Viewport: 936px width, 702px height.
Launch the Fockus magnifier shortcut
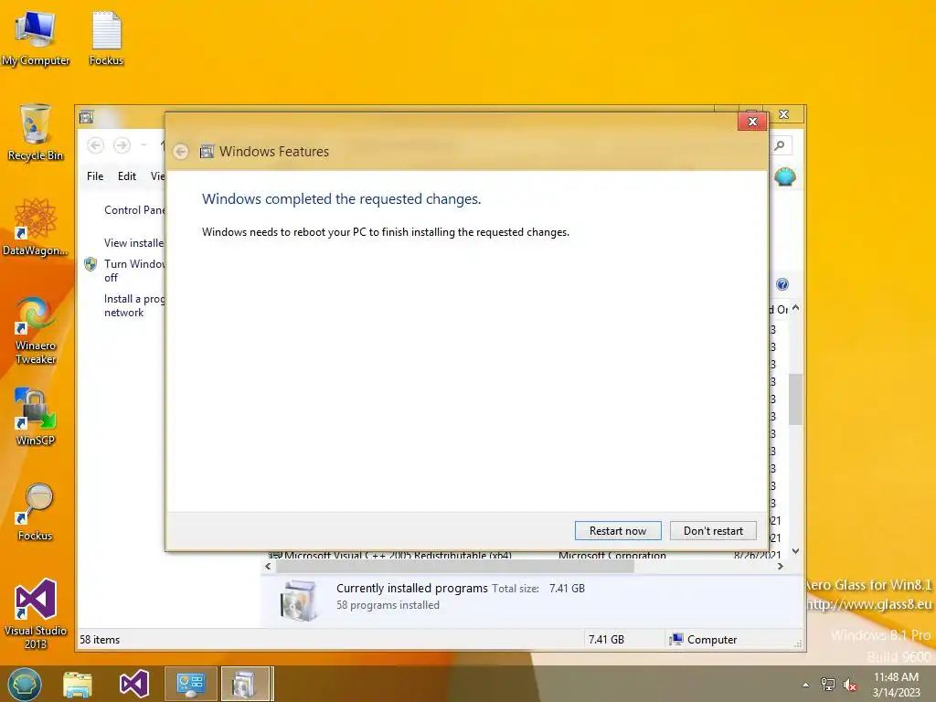(36, 512)
